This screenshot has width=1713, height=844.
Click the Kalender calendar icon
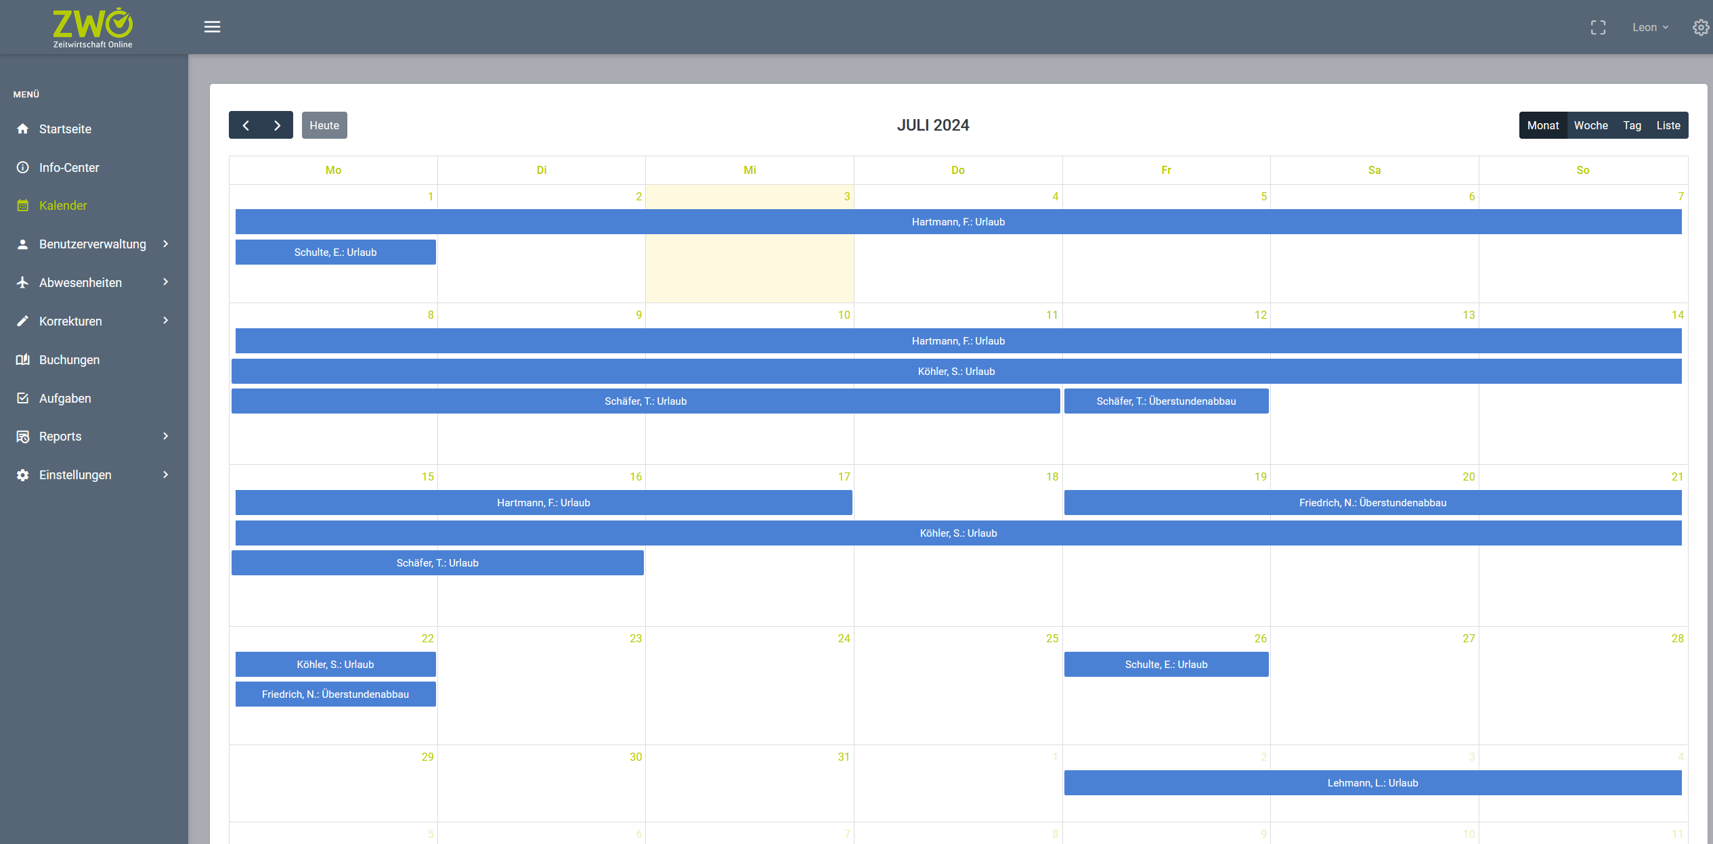[x=23, y=206]
